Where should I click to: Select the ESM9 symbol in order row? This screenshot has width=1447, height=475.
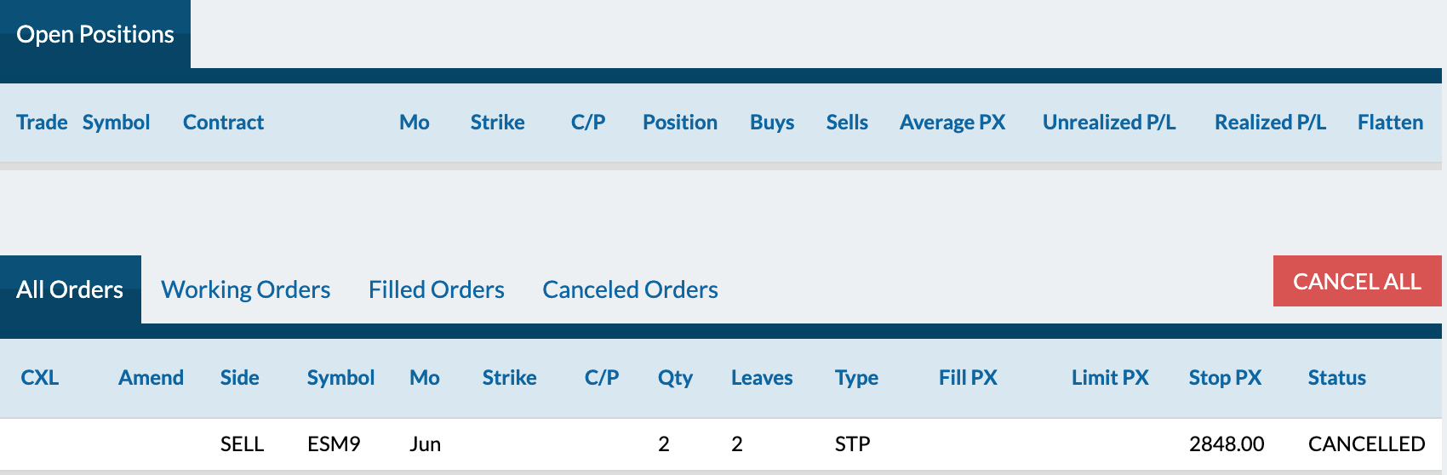tap(334, 444)
